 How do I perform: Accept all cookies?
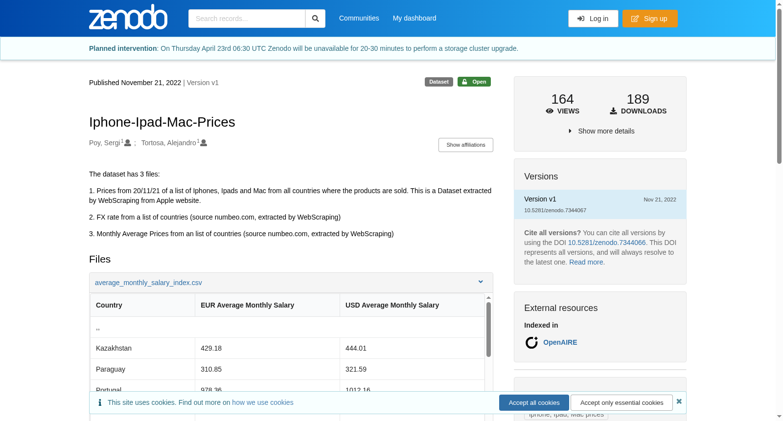tap(534, 402)
